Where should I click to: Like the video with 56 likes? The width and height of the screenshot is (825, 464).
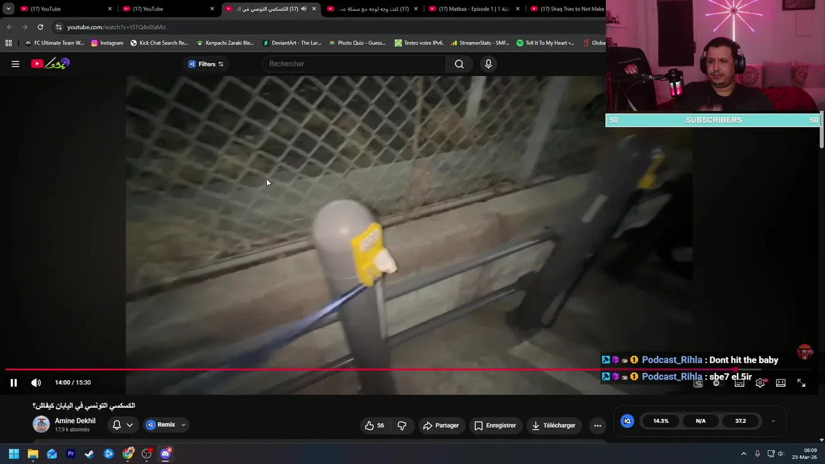(x=374, y=425)
